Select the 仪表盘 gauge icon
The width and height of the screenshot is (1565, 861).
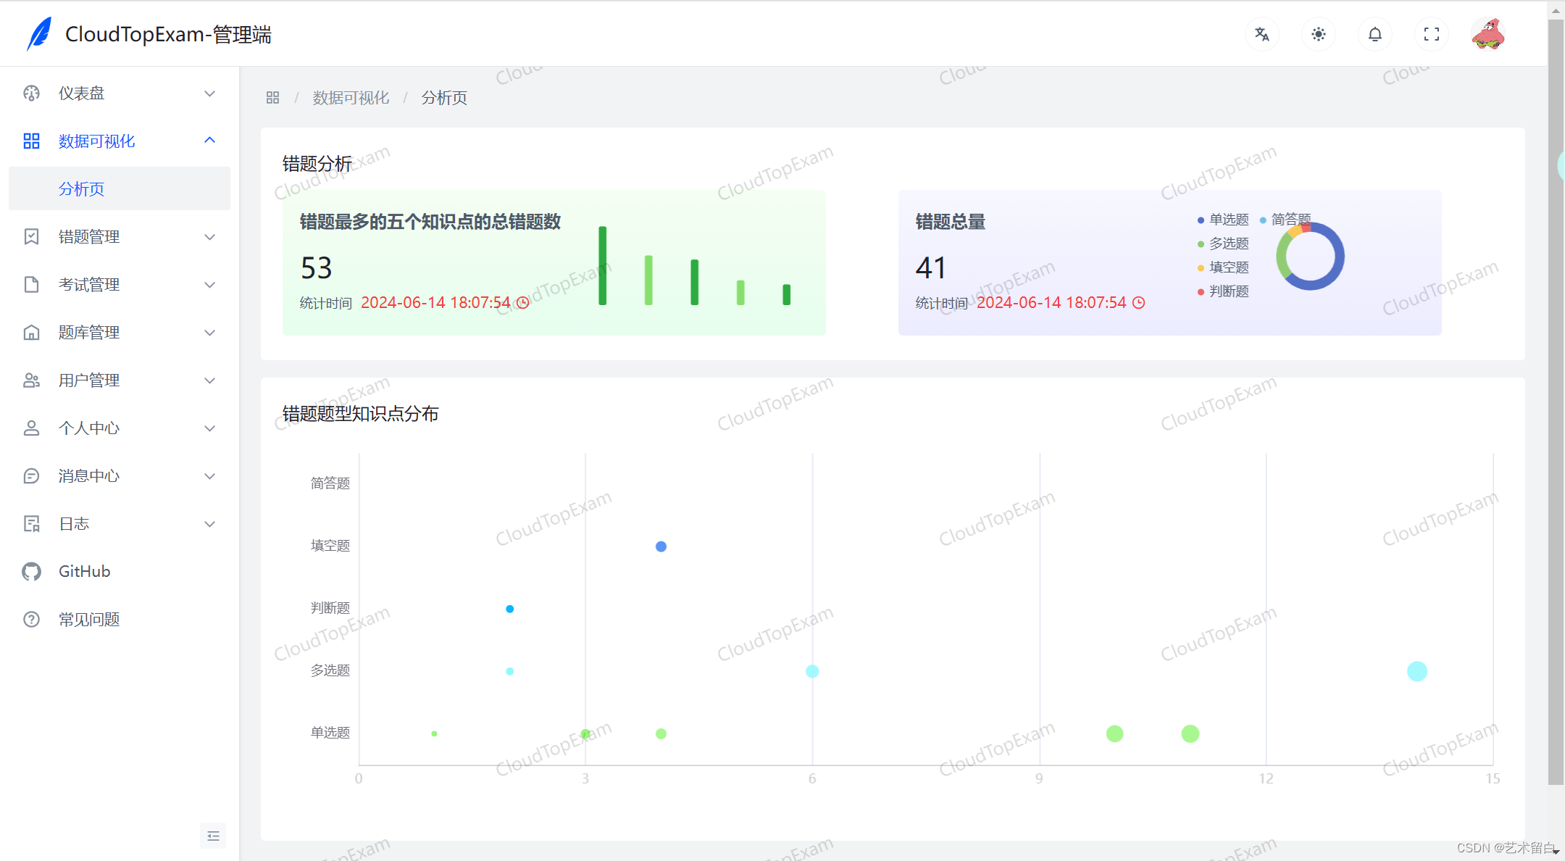pyautogui.click(x=31, y=93)
